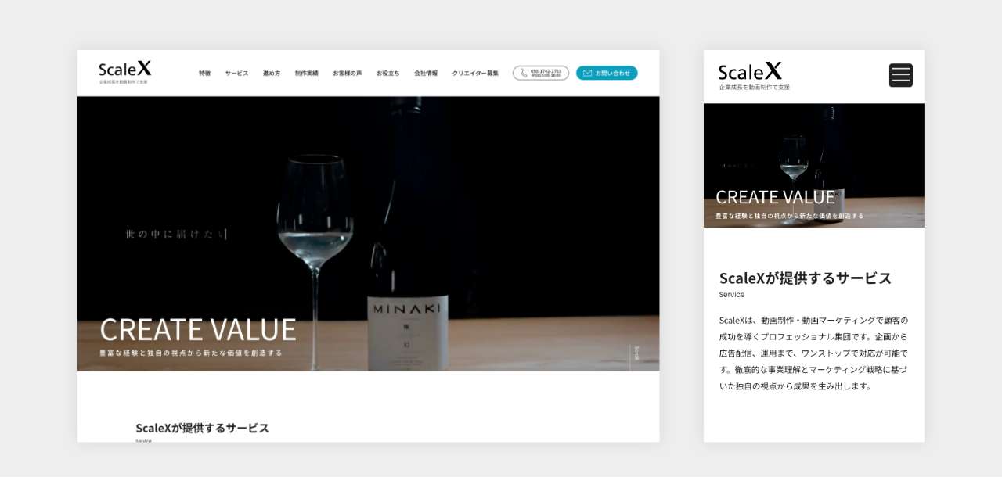Open 会社情報 navigation item
Viewport: 1002px width, 477px height.
click(426, 73)
